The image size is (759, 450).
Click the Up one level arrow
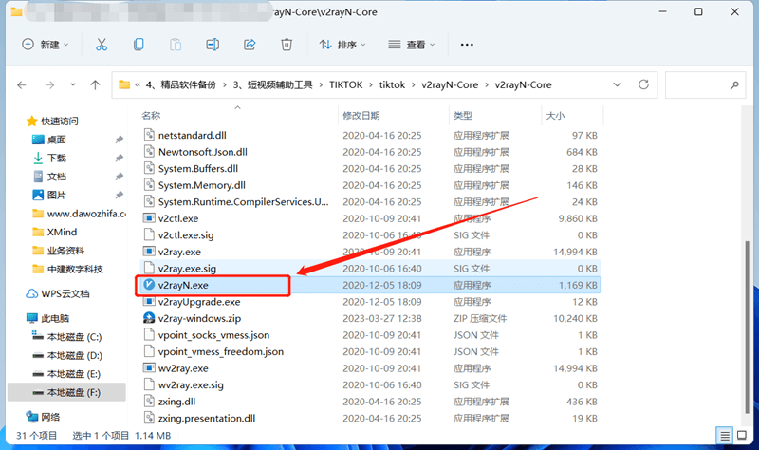(x=96, y=85)
